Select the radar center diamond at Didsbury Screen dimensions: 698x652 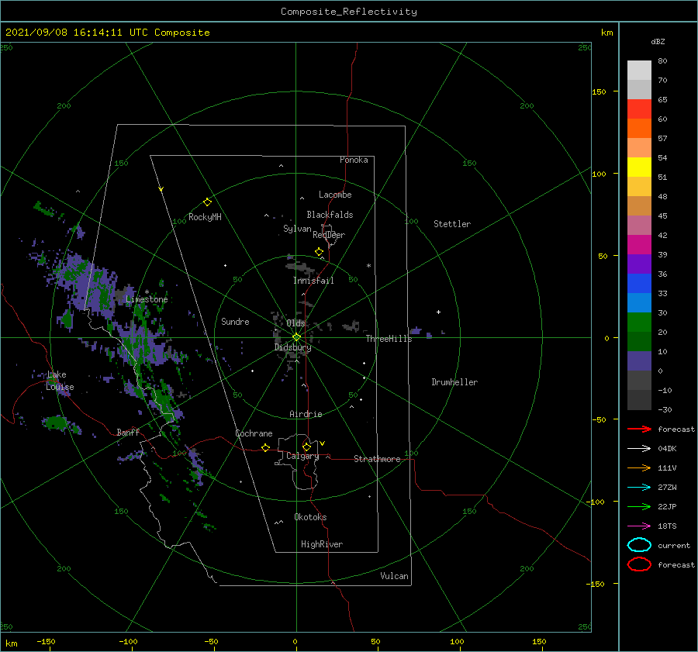[296, 337]
